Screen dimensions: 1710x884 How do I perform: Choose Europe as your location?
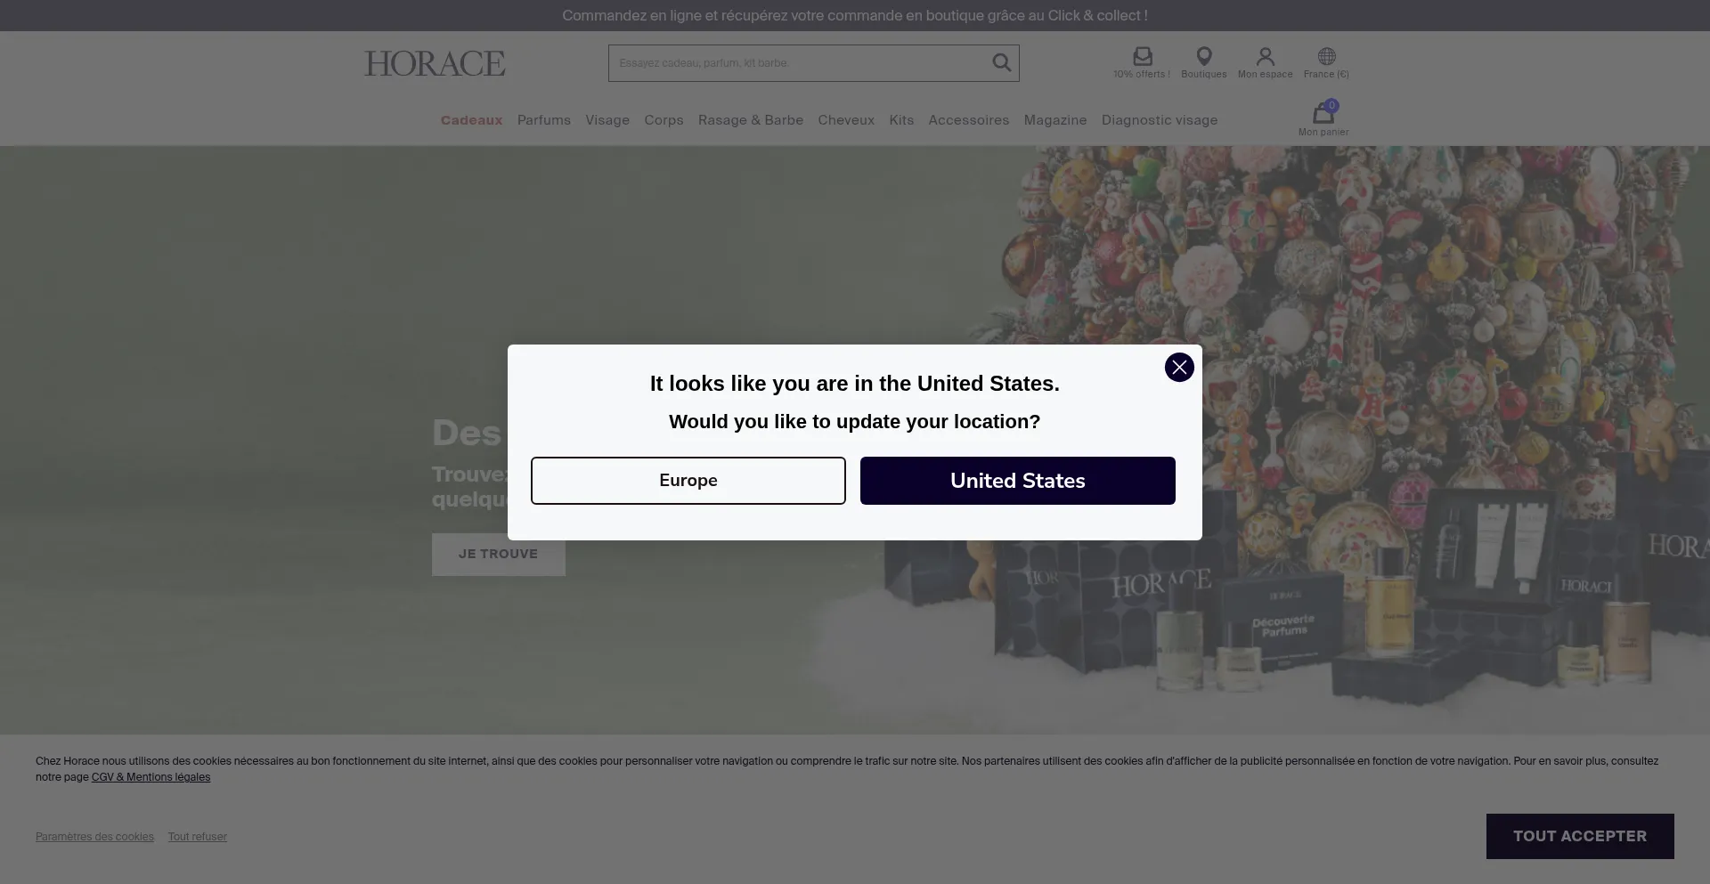[688, 481]
